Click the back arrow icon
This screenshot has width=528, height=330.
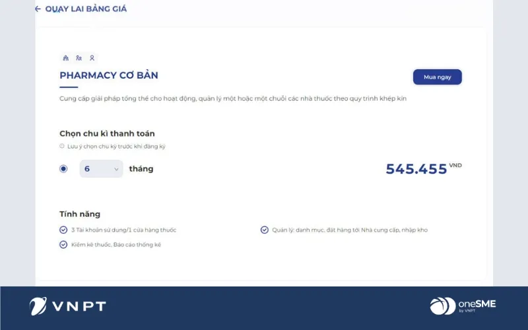point(38,9)
